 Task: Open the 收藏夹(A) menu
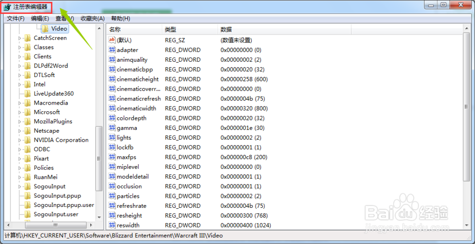(x=93, y=19)
